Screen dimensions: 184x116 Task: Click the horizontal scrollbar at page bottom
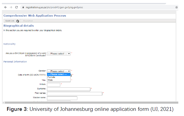coord(90,103)
